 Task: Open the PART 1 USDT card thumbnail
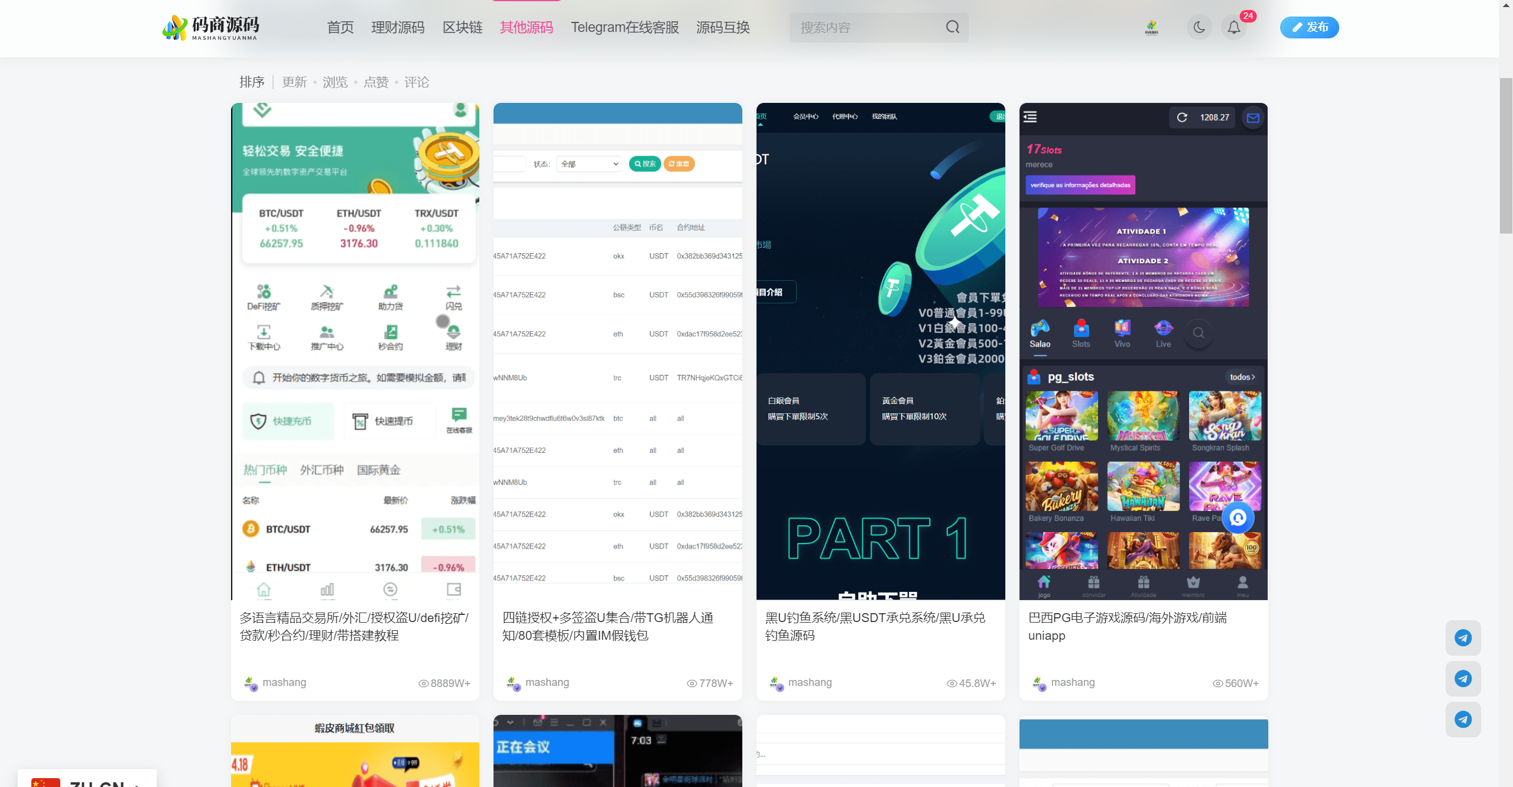click(x=881, y=351)
